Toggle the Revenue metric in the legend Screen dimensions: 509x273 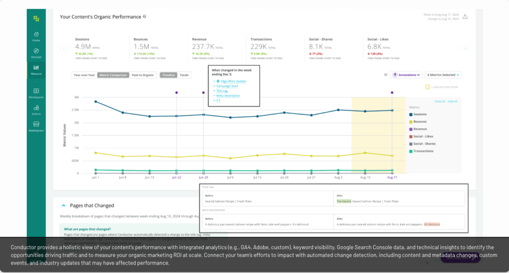pyautogui.click(x=418, y=129)
